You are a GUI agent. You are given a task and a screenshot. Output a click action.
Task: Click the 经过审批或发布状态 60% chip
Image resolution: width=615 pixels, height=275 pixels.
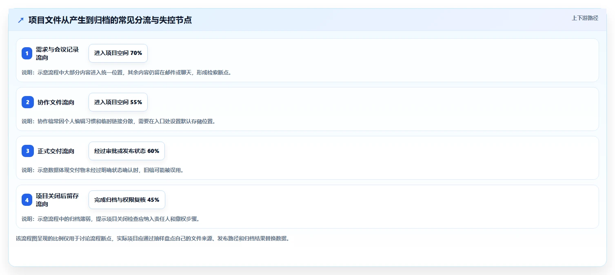(127, 151)
